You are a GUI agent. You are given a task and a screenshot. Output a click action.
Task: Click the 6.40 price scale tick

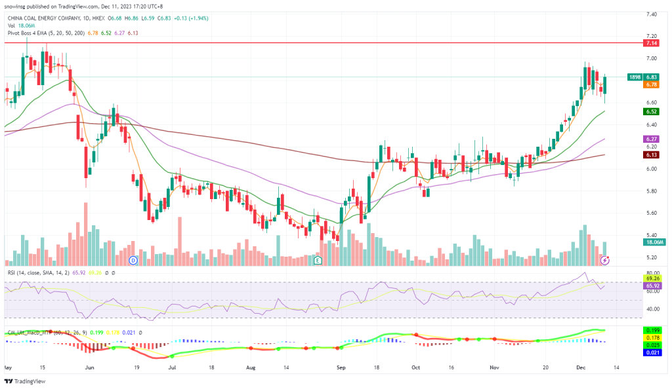652,124
